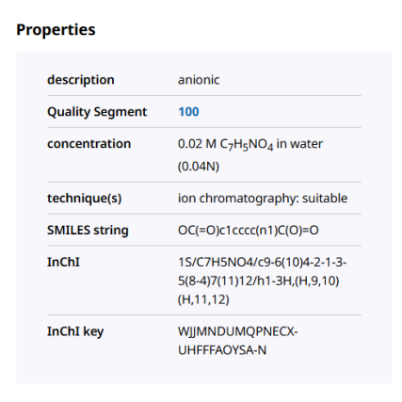The height and width of the screenshot is (402, 402).
Task: Click the 'concentration' row label
Action: [x=89, y=144]
